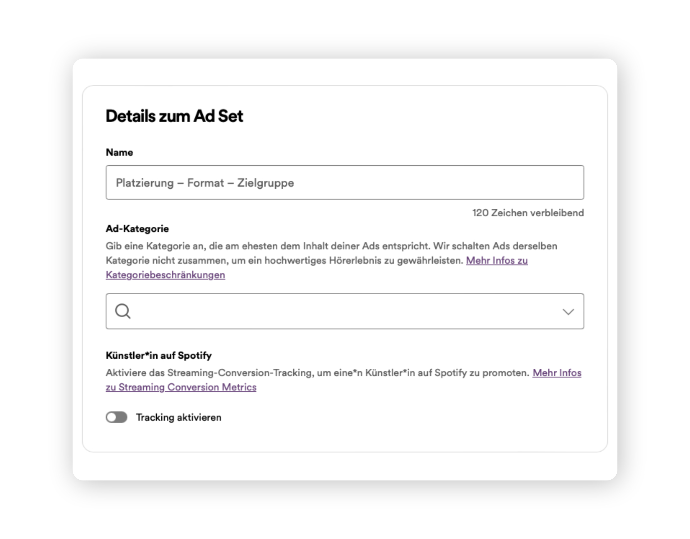The image size is (690, 539).
Task: Click inside the Ad-Kategorie search box
Action: coord(345,311)
